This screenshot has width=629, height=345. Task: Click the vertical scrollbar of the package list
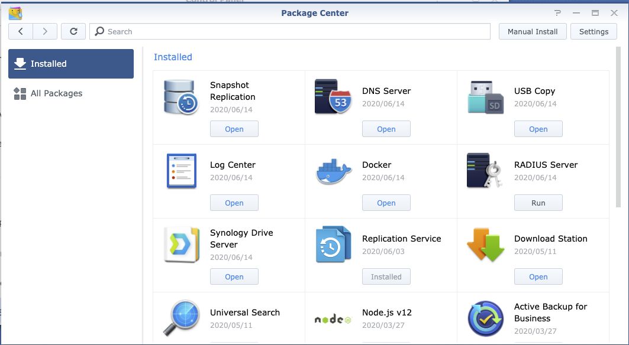(x=618, y=127)
